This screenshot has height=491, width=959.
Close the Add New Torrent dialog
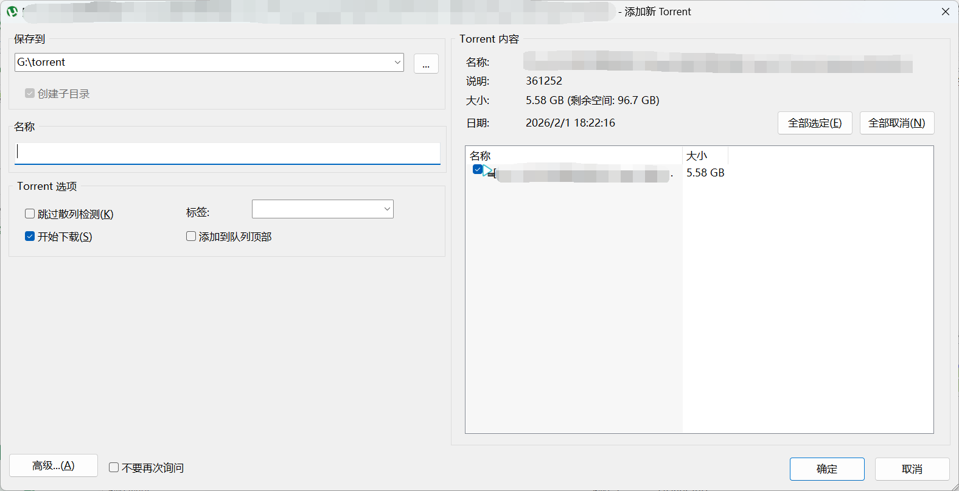pyautogui.click(x=945, y=12)
